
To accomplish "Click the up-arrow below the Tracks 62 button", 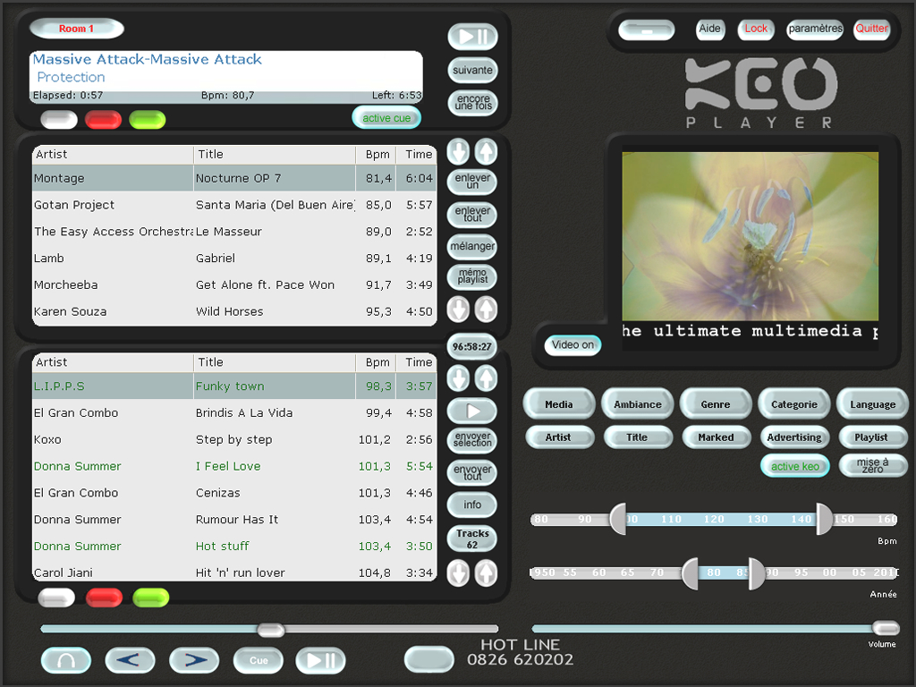I will click(486, 573).
